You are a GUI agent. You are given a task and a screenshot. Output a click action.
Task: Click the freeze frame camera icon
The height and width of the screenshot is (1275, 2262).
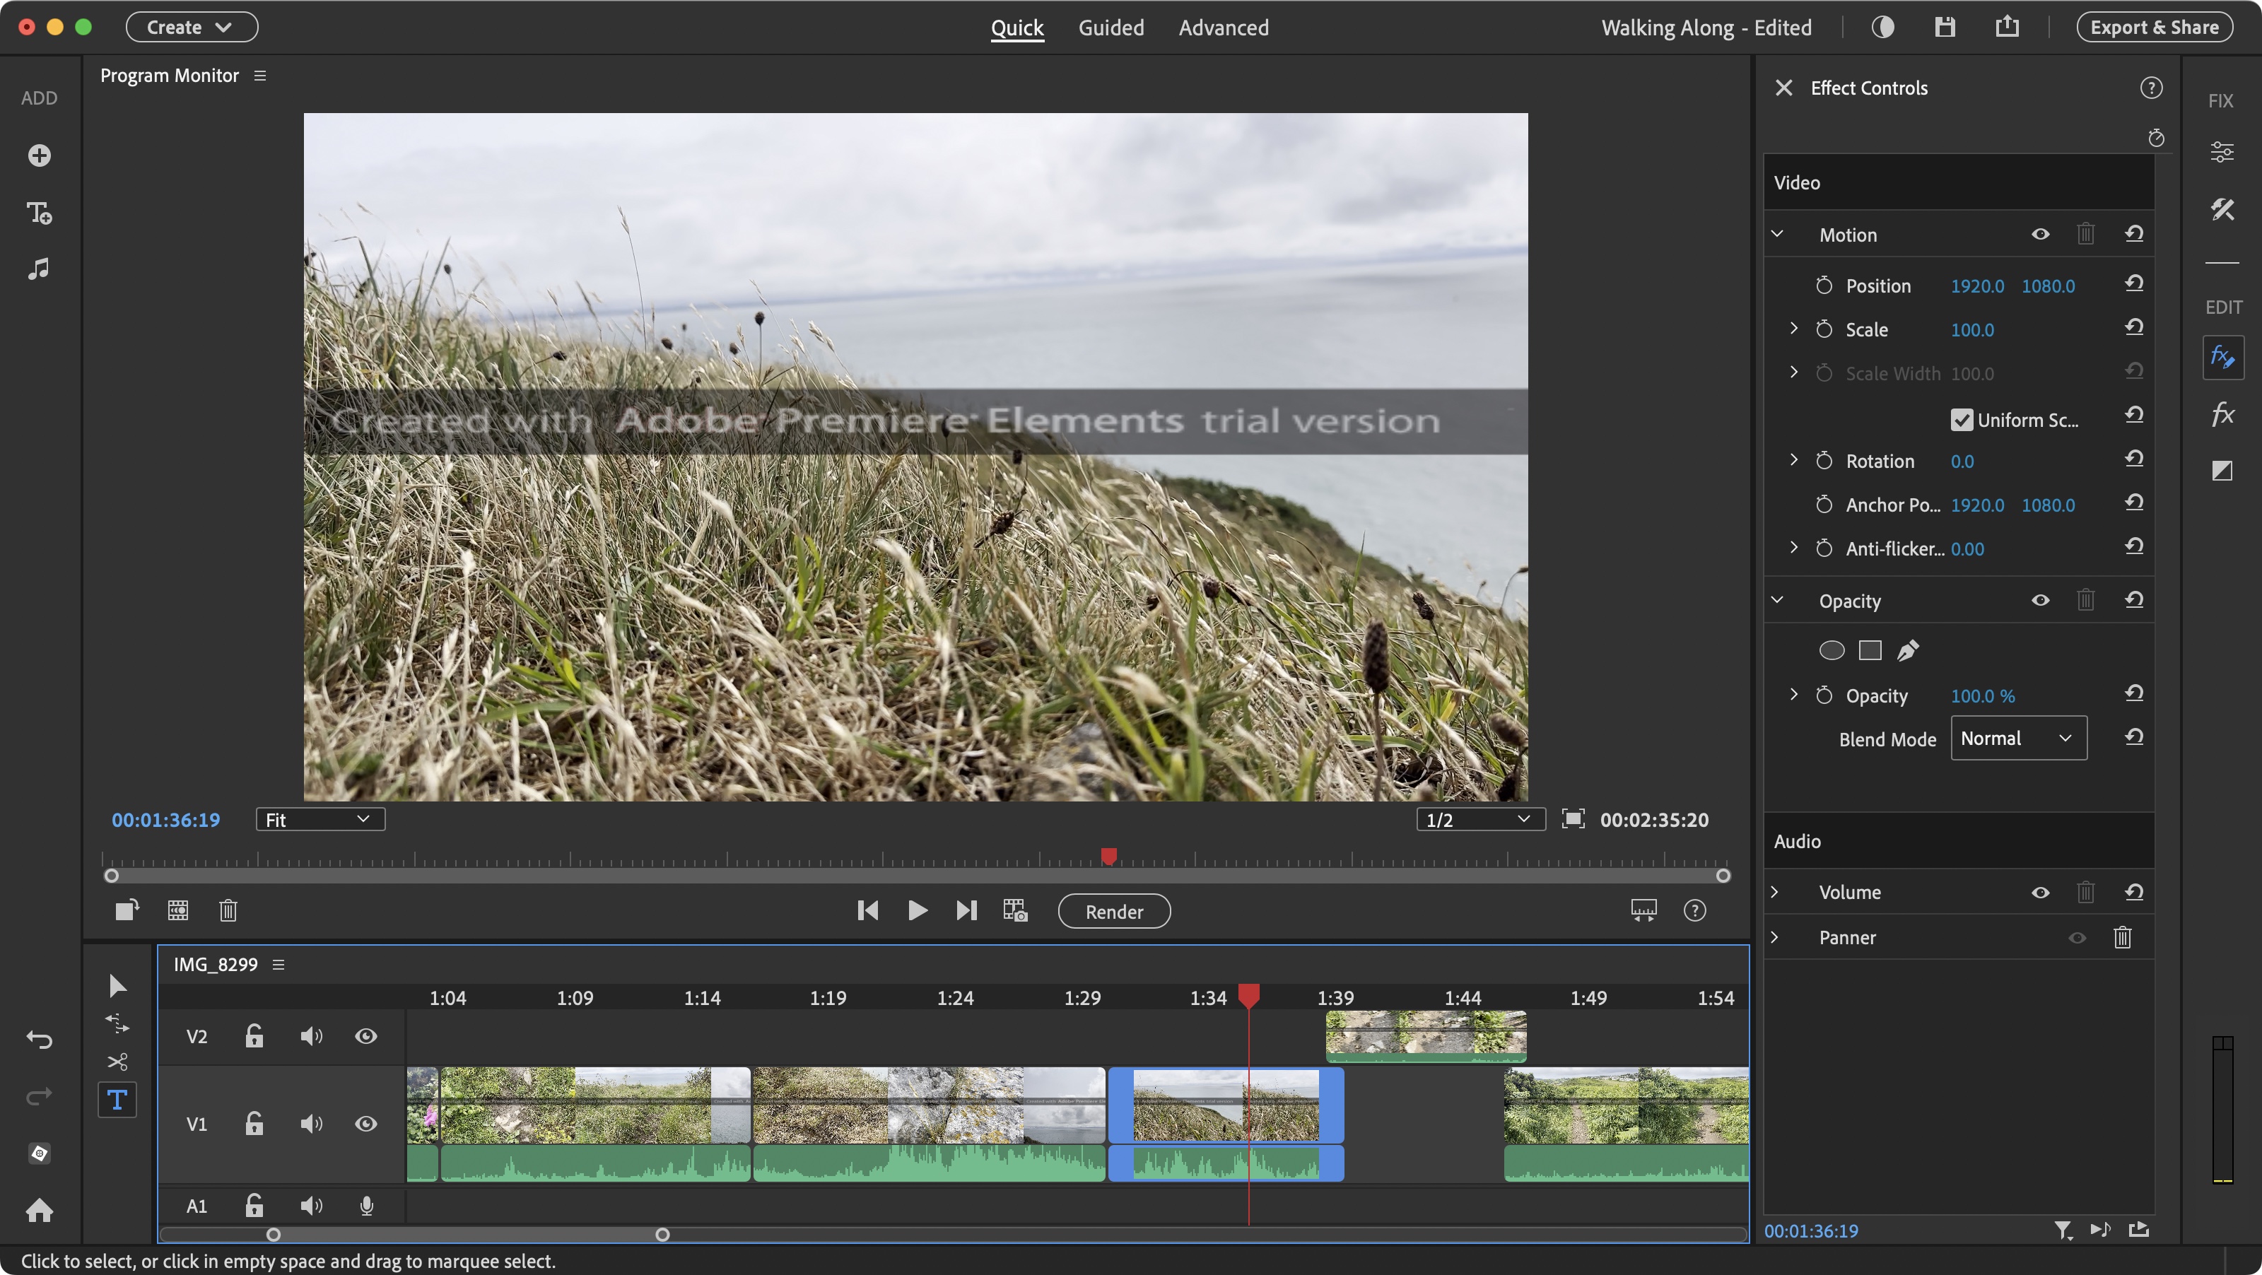[x=1015, y=910]
